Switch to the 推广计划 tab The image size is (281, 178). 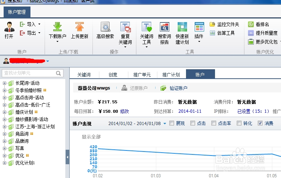click(x=171, y=75)
